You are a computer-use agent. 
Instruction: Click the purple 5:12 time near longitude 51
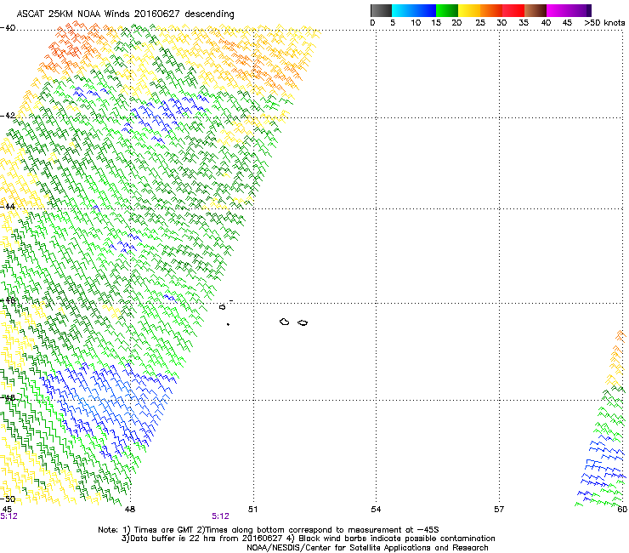tap(221, 516)
